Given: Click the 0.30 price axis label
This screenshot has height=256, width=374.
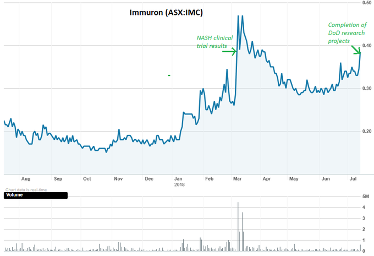Looking at the screenshot, I should coord(367,88).
